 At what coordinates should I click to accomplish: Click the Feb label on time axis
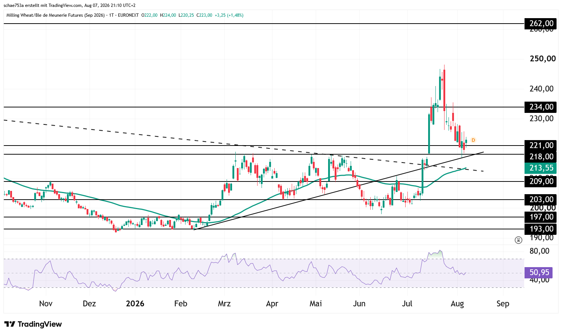pyautogui.click(x=181, y=304)
